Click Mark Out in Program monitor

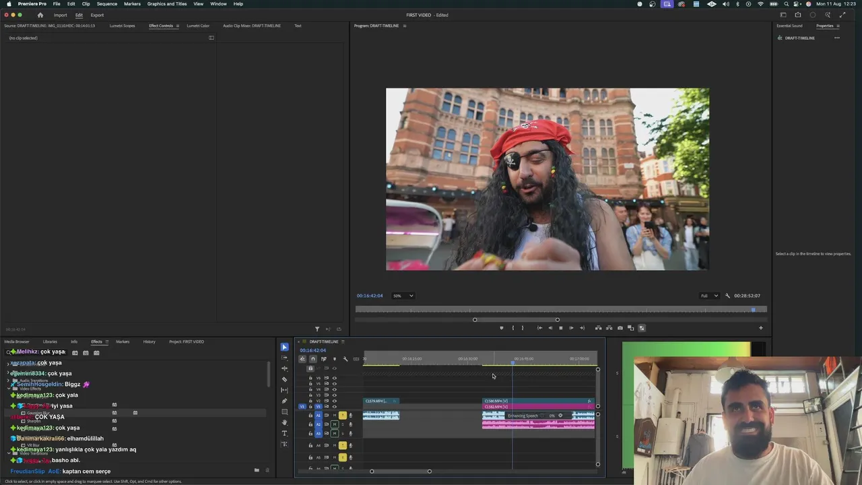[523, 328]
